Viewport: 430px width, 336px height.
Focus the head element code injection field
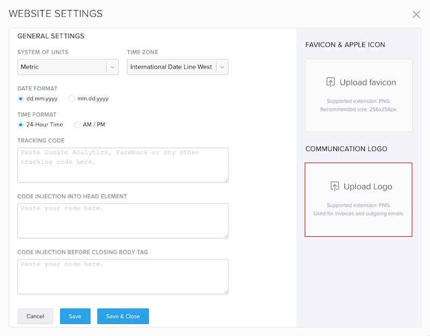123,221
